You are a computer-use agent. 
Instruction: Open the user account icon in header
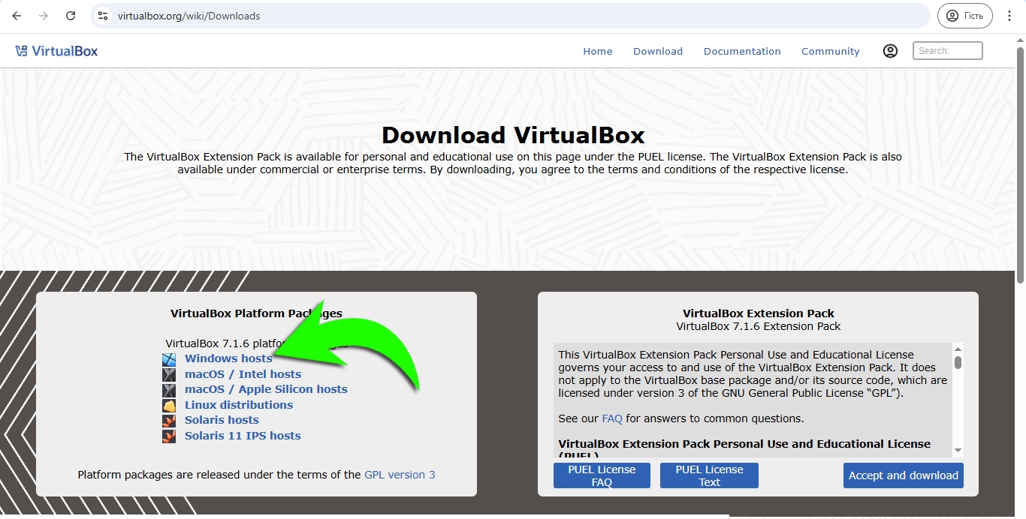[890, 51]
